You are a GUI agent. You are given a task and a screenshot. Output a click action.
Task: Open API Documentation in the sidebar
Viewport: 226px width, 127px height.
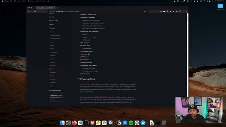coord(55,90)
